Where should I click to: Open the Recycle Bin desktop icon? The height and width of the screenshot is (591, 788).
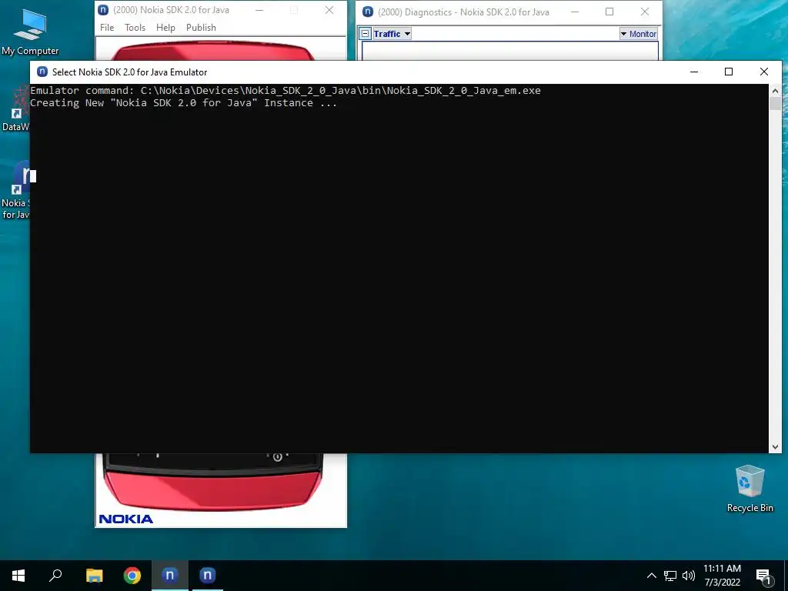coord(750,489)
